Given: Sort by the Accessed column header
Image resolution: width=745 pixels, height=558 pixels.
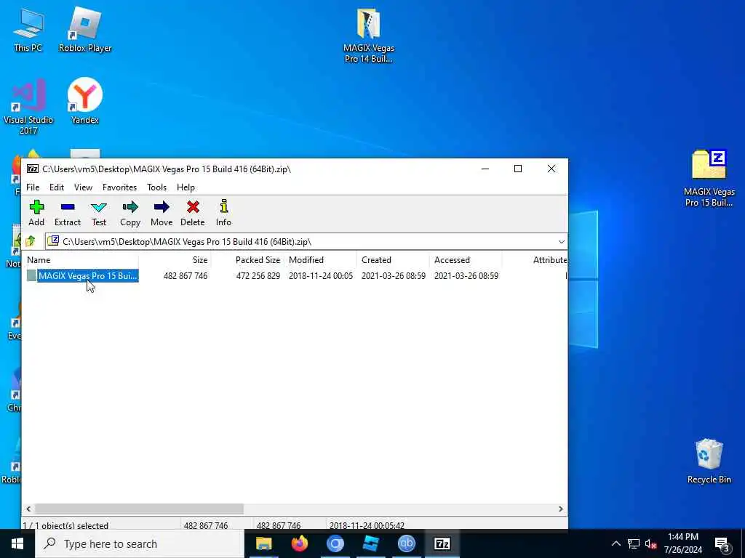Looking at the screenshot, I should [466, 260].
